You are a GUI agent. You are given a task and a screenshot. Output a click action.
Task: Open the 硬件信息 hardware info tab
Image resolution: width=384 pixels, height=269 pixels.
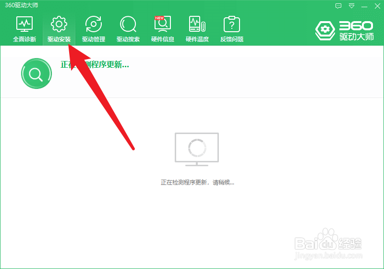coord(163,29)
